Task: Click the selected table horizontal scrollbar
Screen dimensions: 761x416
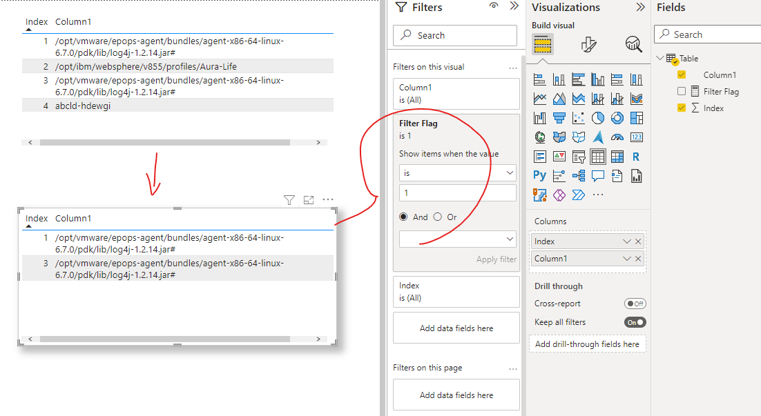Action: coord(164,339)
